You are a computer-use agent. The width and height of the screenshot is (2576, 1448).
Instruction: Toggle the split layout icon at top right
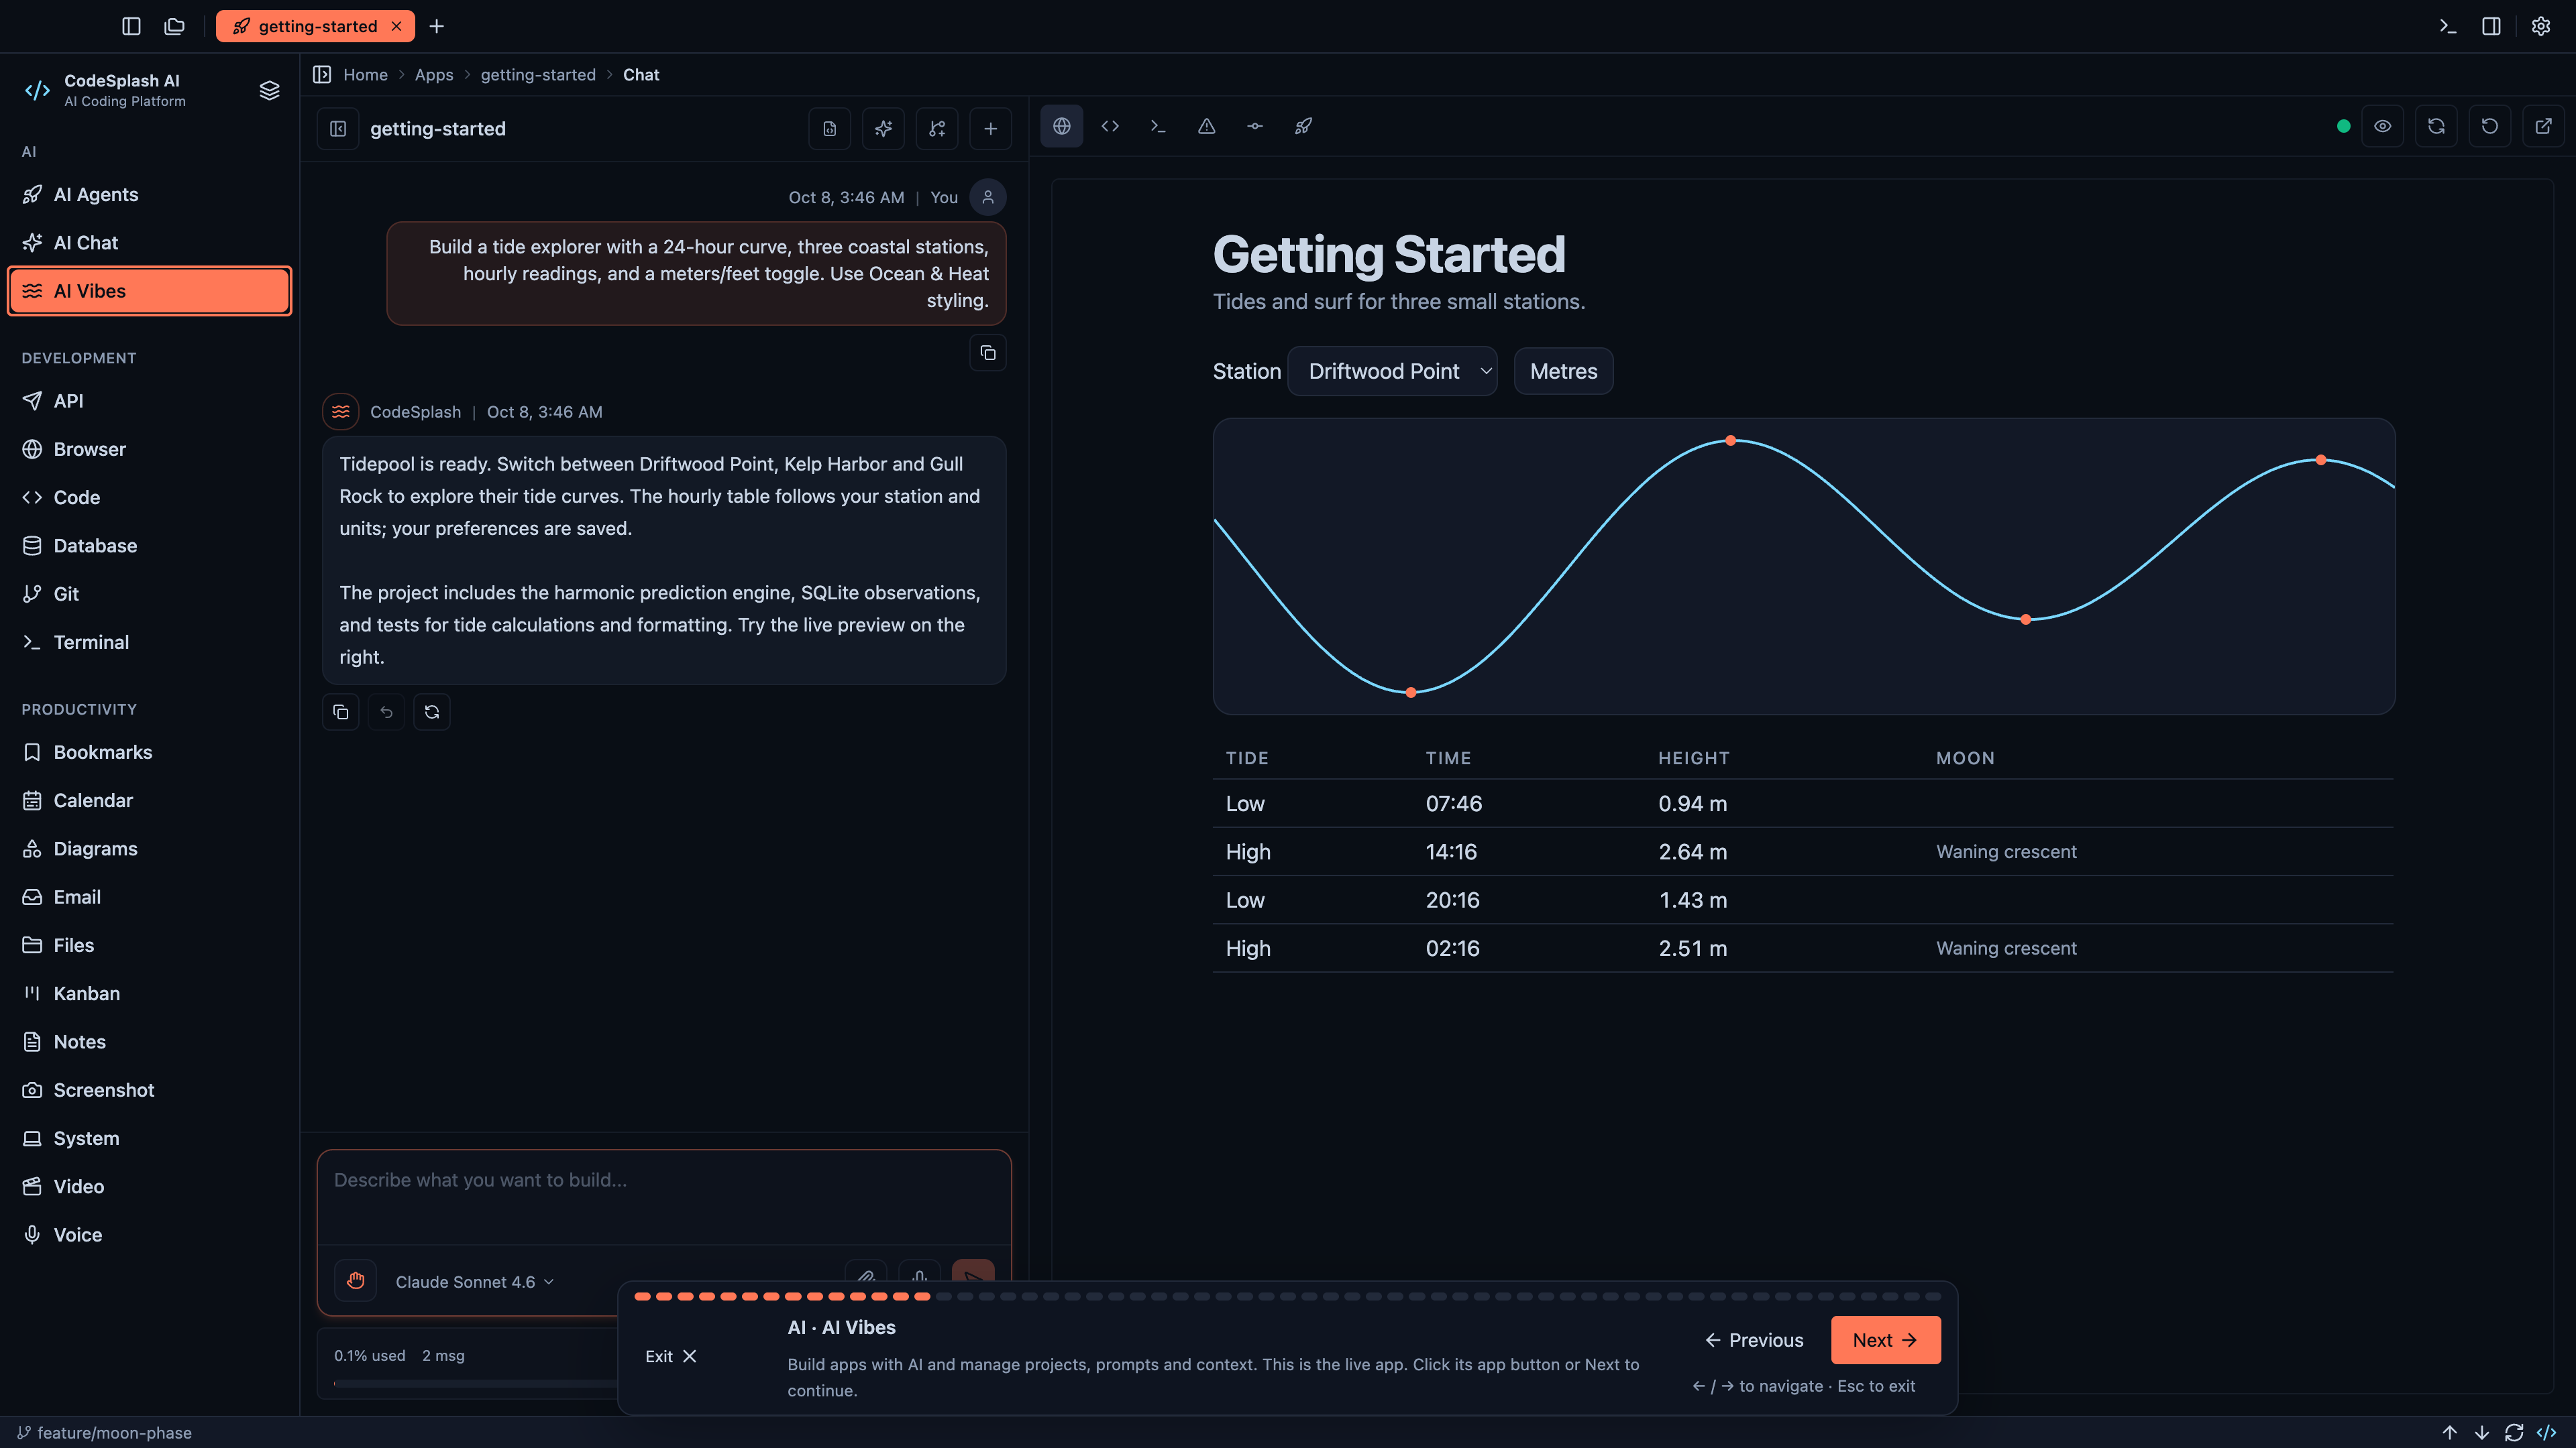click(2491, 26)
